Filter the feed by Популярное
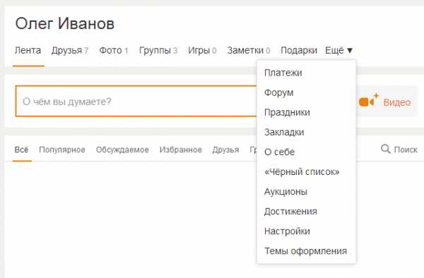Viewport: 424px width, 278px height. coord(62,150)
